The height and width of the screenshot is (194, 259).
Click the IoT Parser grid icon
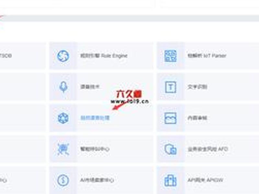coord(171,56)
